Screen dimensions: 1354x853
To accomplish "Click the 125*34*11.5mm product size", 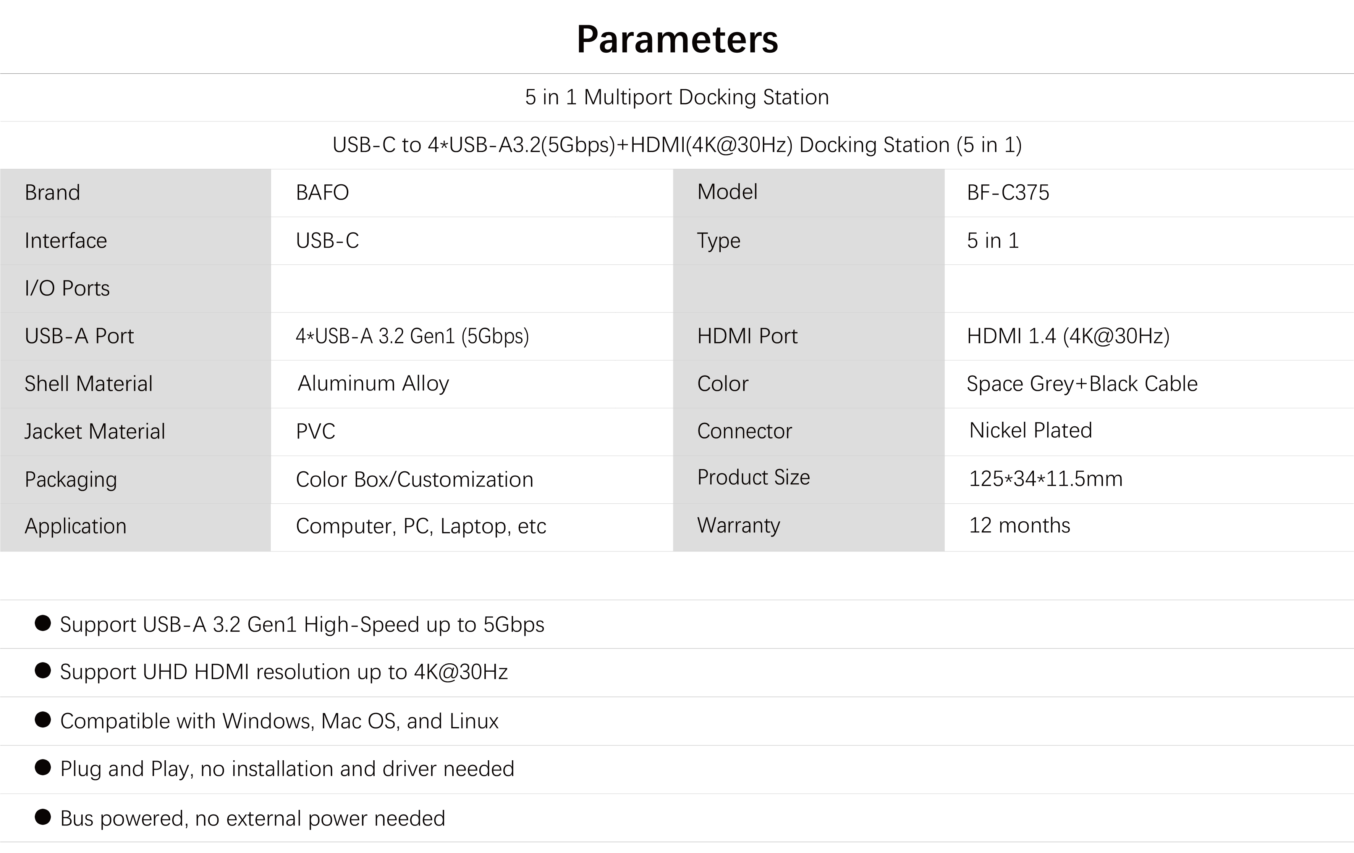I will [x=1045, y=479].
